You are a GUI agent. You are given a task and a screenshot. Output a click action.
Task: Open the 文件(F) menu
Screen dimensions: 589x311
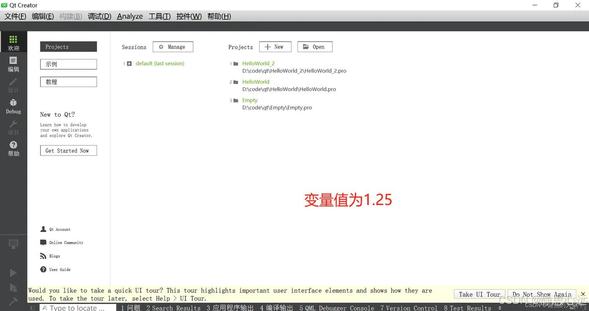point(15,16)
